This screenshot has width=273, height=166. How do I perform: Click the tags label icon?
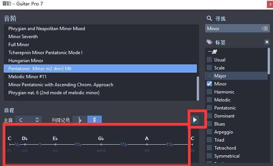click(209, 42)
